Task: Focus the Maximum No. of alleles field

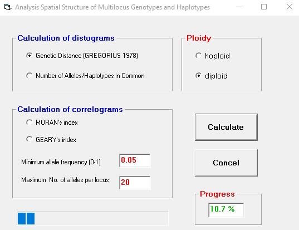Action: tap(135, 183)
